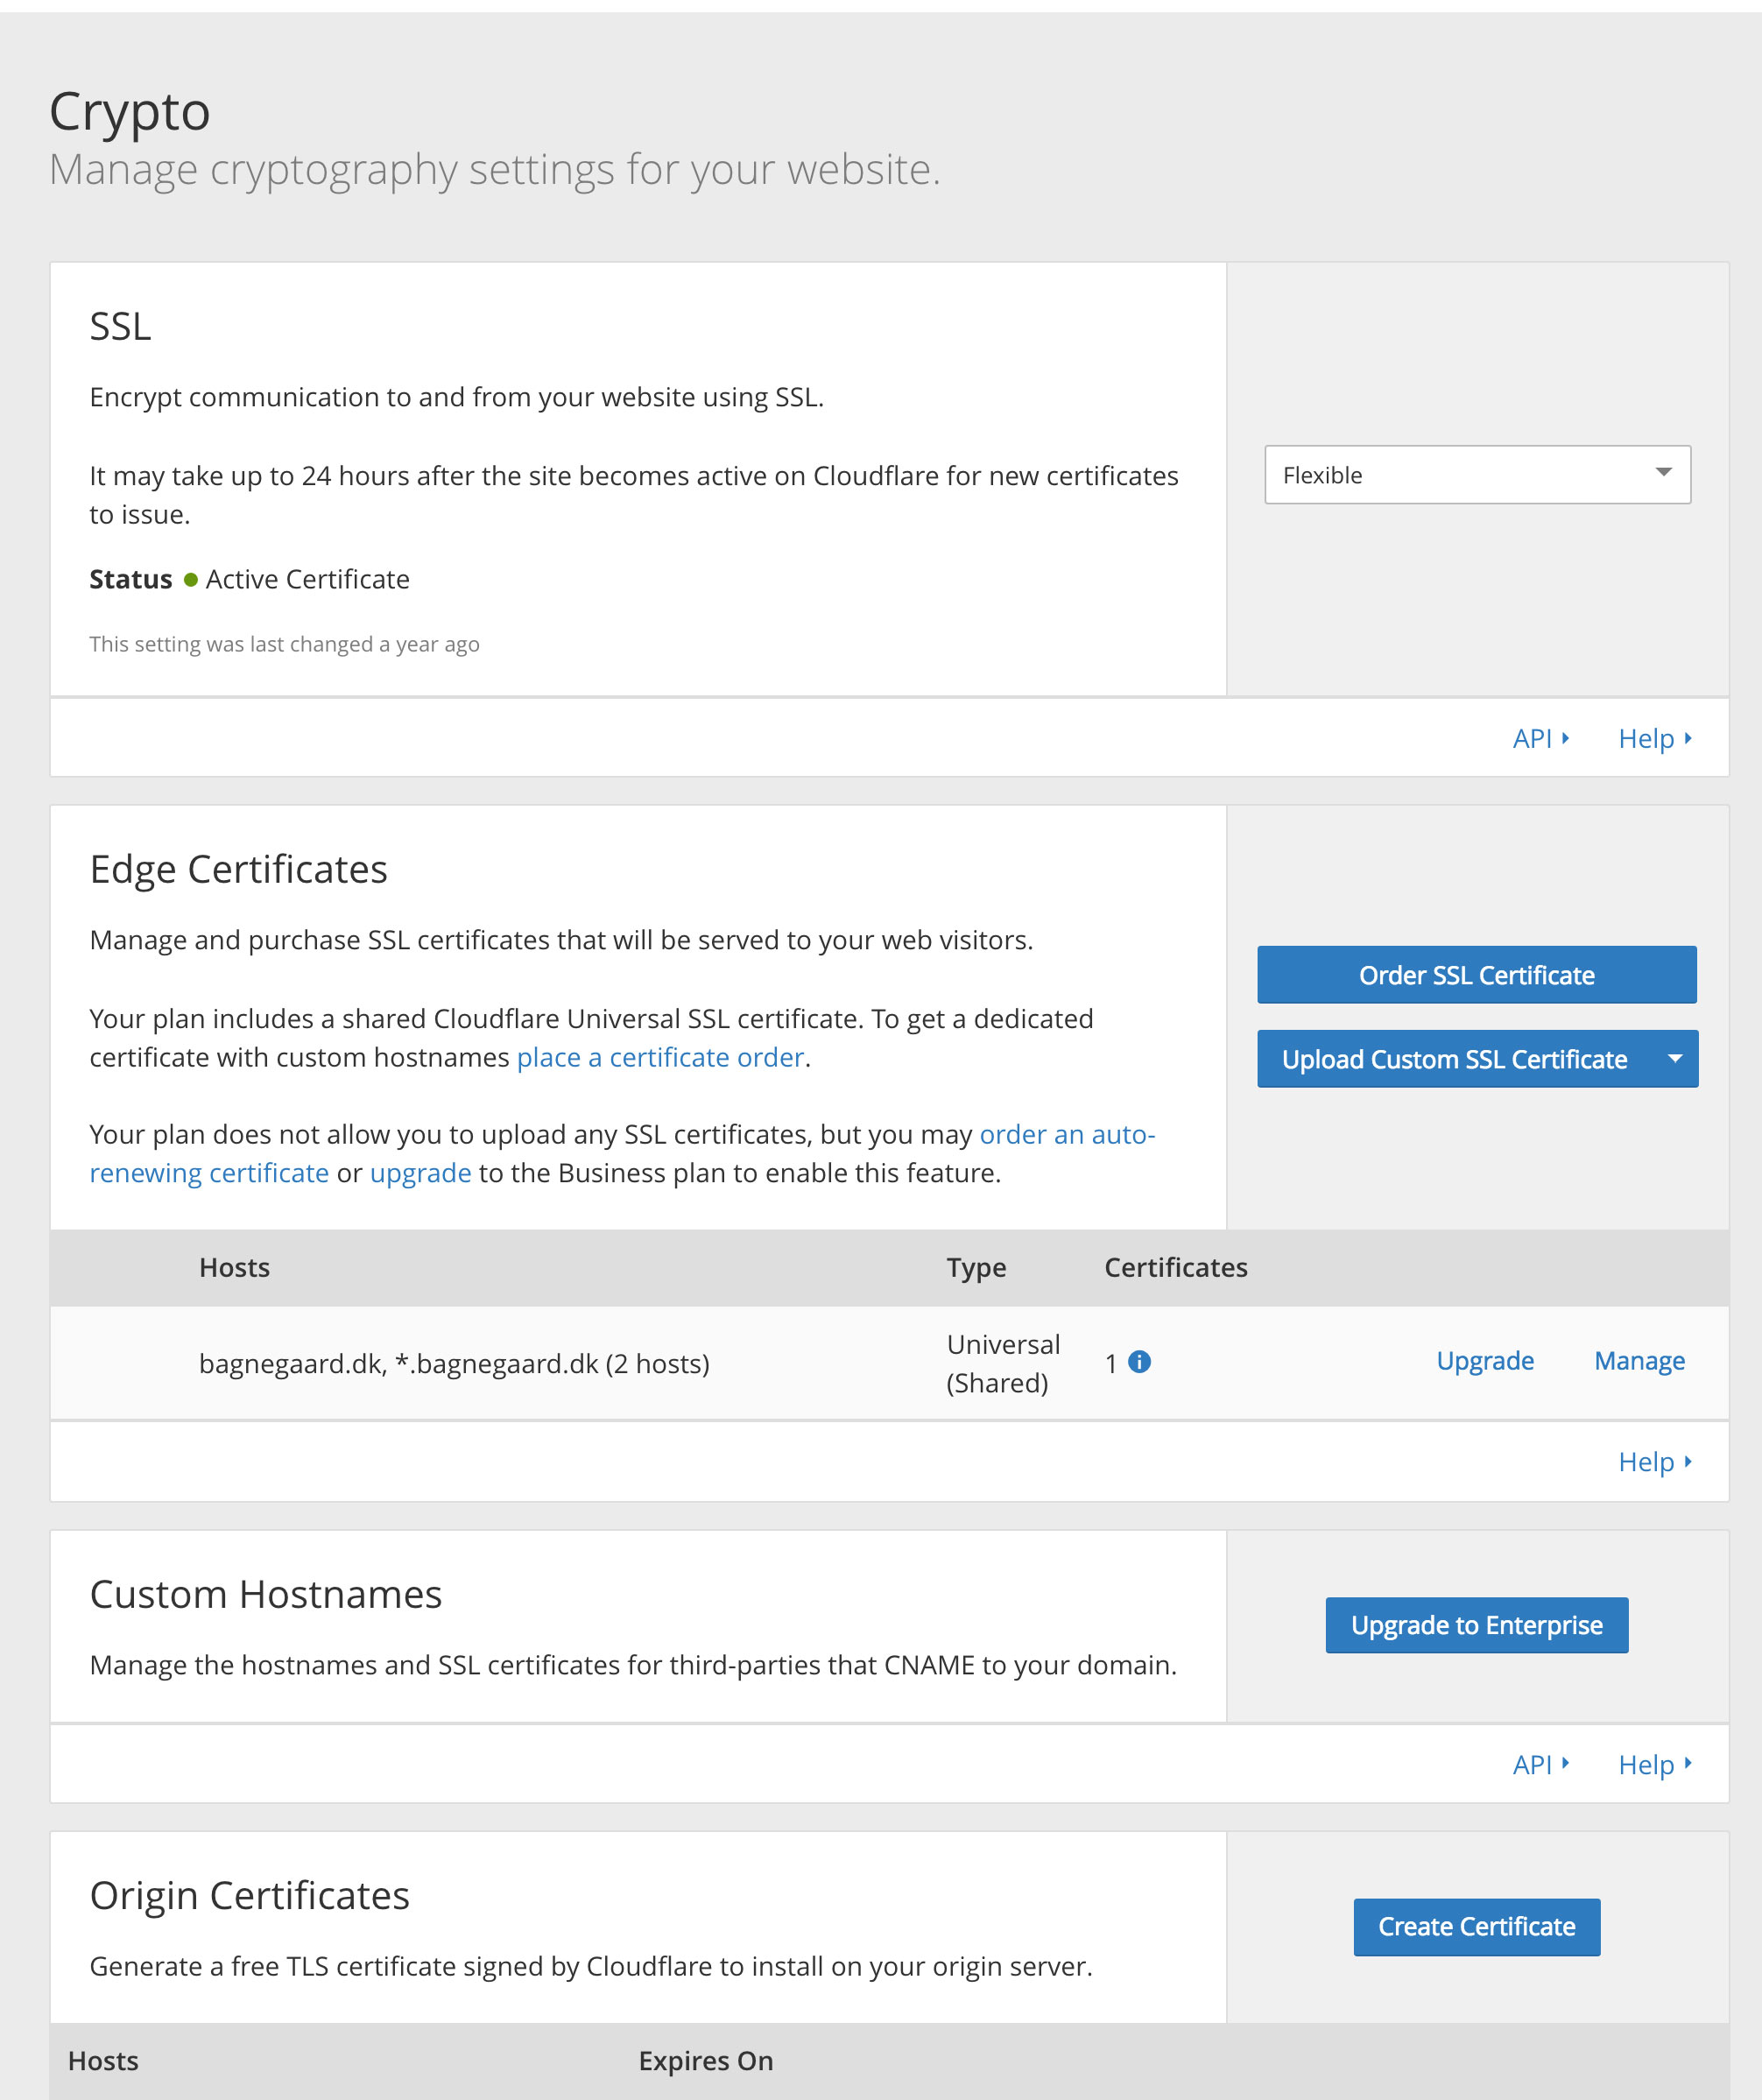The image size is (1762, 2100).
Task: Follow the 'place a certificate order' link
Action: click(x=660, y=1057)
